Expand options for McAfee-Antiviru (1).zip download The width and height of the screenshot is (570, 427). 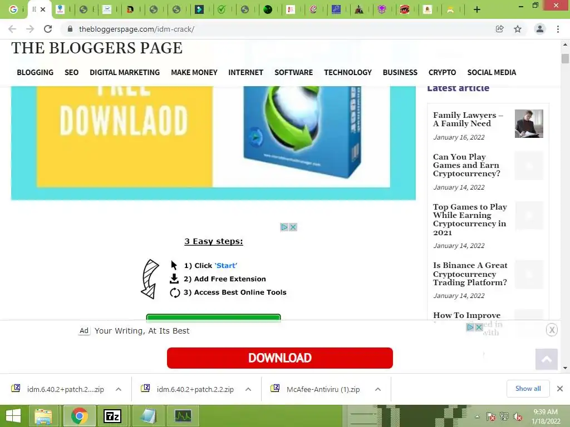tap(378, 389)
